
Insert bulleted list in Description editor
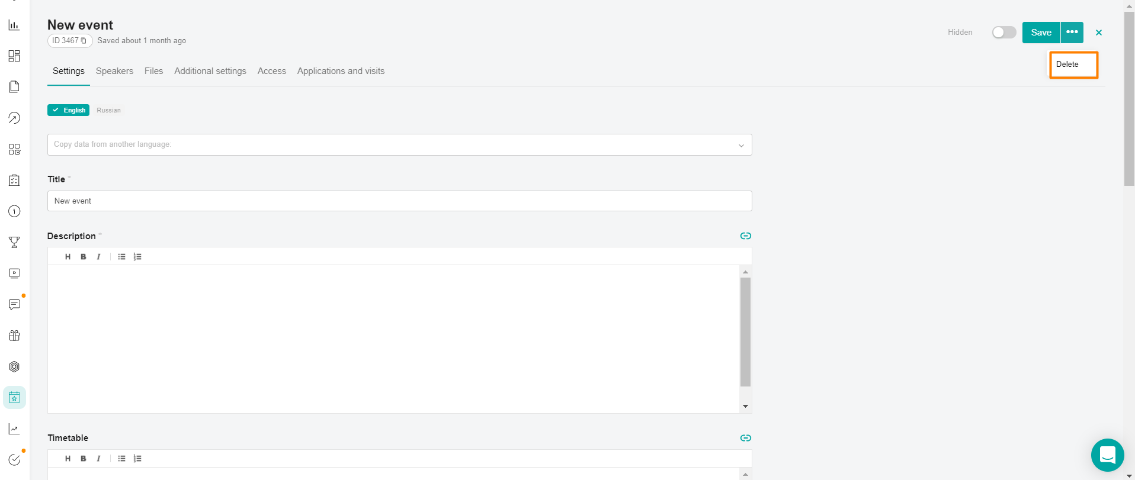[x=121, y=256]
